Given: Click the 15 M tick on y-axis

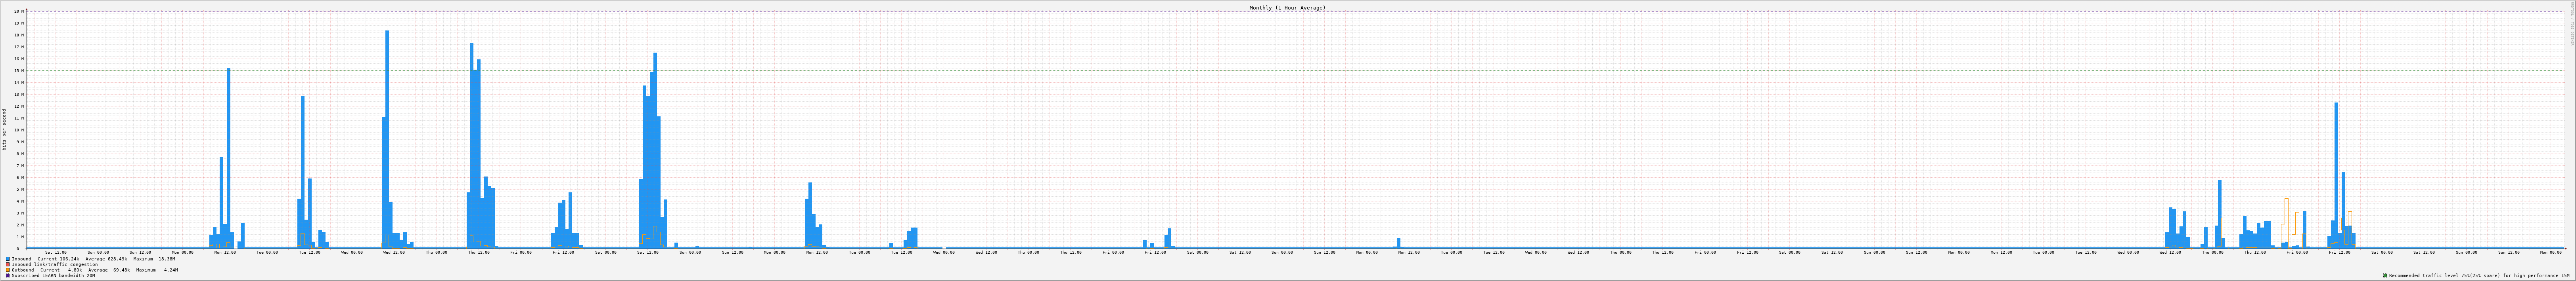Looking at the screenshot, I should coord(17,71).
